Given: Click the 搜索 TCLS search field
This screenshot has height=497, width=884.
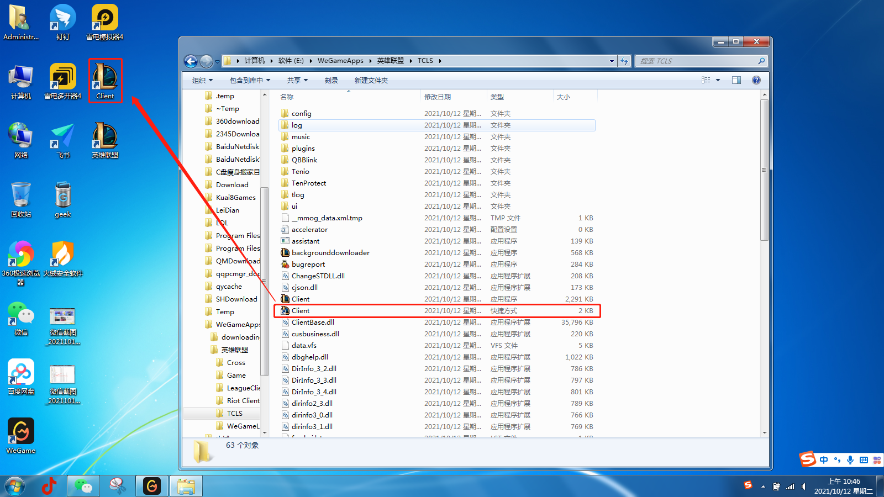Looking at the screenshot, I should (702, 61).
